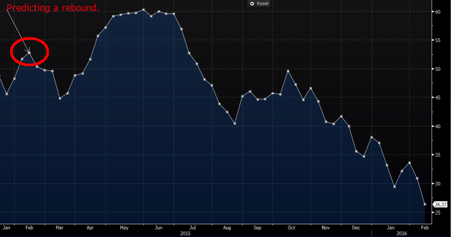
Task: Select the Apr label on the date axis
Action: point(90,227)
